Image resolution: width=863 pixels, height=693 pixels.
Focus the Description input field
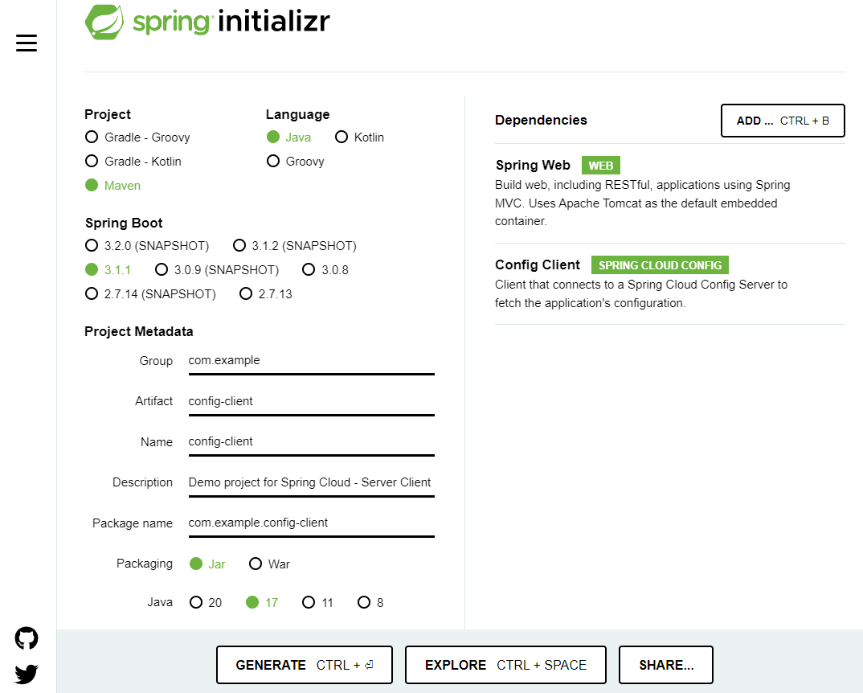tap(312, 483)
